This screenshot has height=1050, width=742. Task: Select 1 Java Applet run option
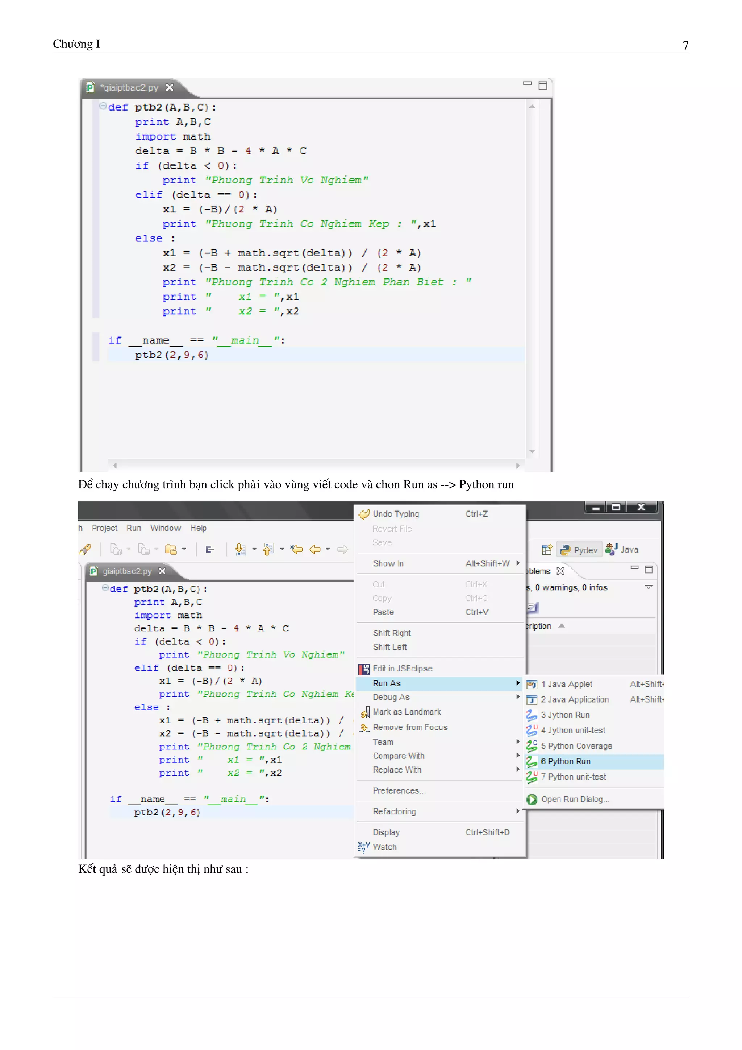[595, 684]
